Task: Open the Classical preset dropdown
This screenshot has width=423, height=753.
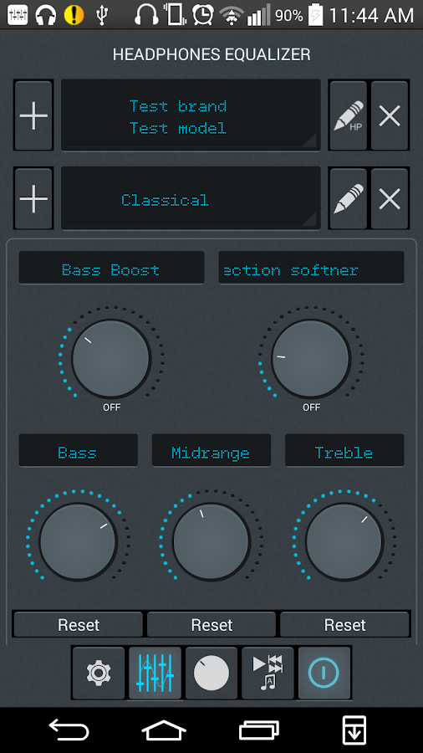Action: pos(191,198)
